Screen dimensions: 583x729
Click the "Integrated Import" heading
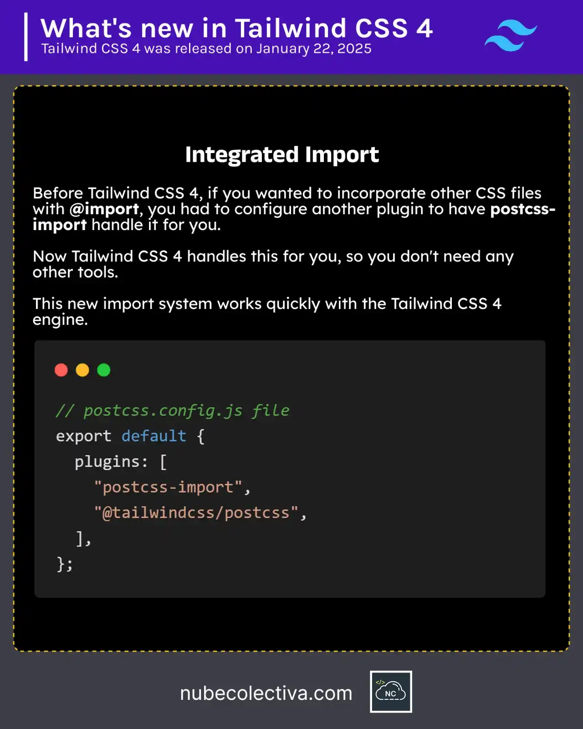282,154
